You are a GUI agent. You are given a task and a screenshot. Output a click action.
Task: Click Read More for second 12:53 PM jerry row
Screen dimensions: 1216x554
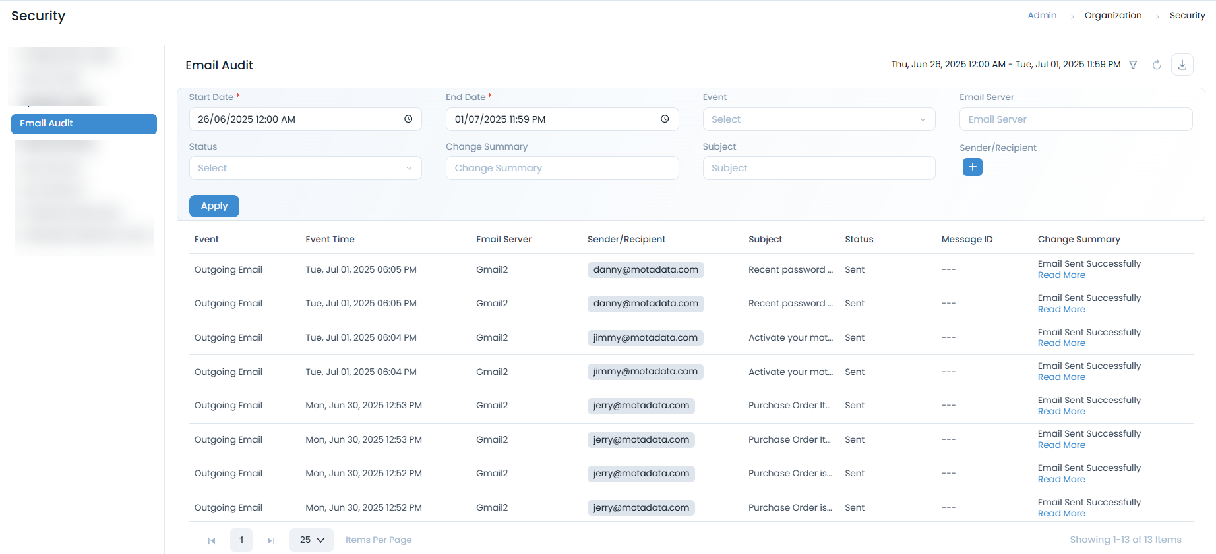1061,445
